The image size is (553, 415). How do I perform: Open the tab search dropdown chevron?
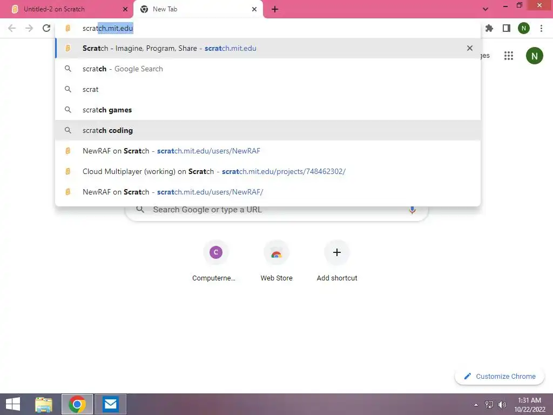pyautogui.click(x=485, y=9)
